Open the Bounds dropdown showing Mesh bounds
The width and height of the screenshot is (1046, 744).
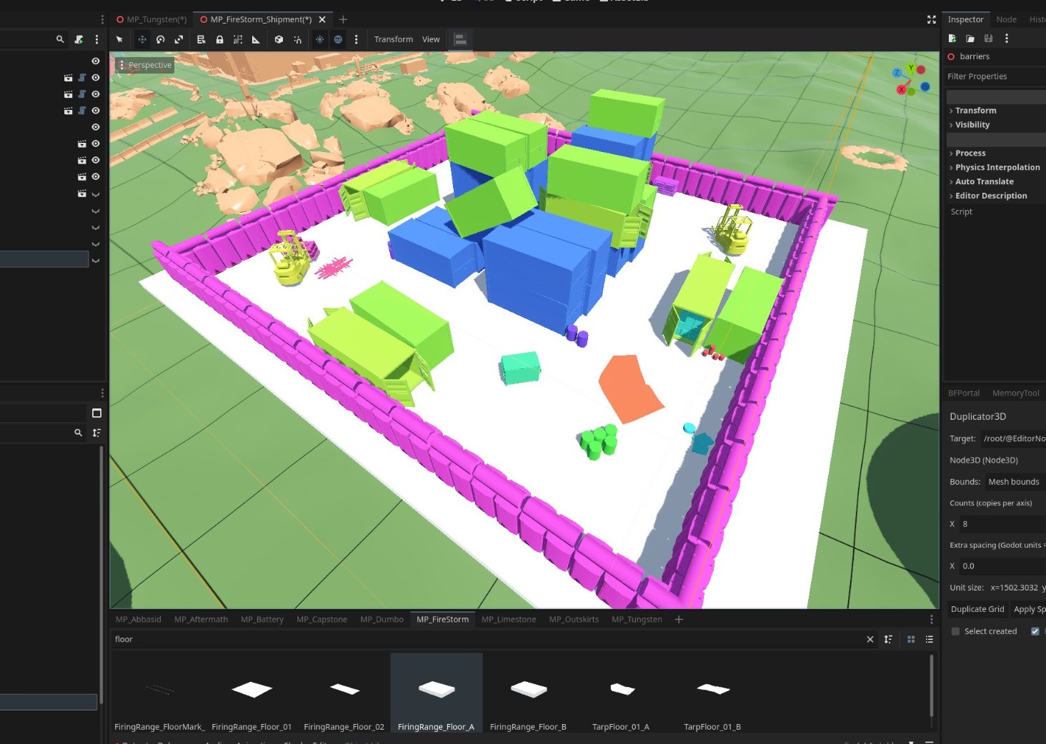(1016, 482)
